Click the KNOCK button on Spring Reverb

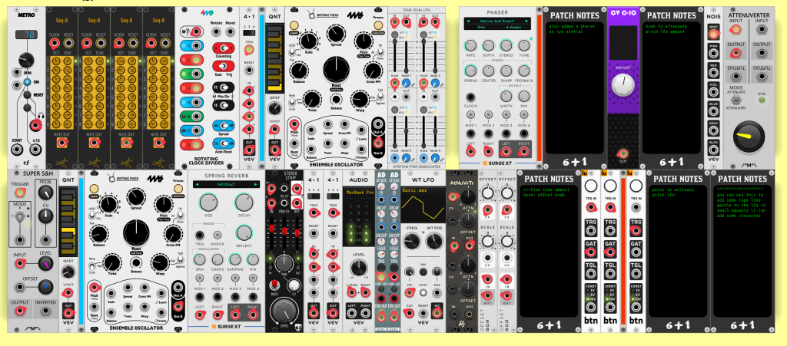[x=218, y=235]
